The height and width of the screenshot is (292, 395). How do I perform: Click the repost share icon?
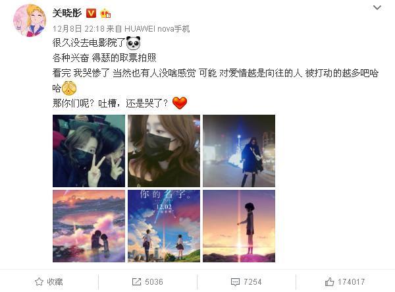136,281
